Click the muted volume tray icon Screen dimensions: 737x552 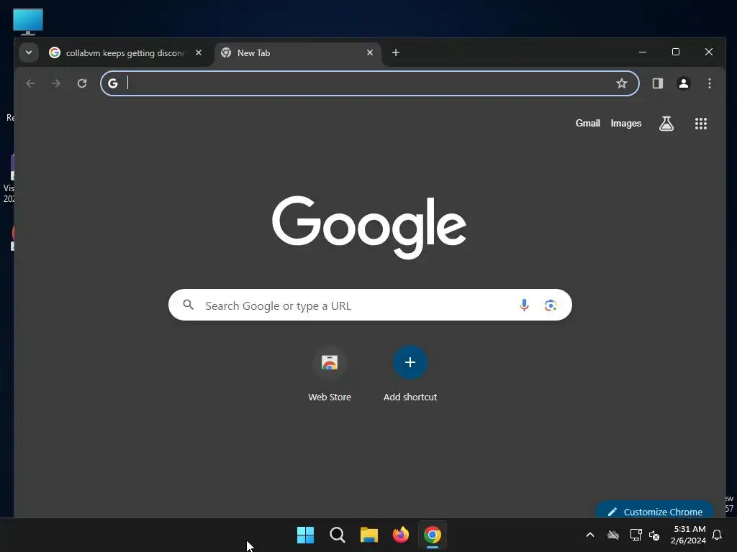[654, 535]
